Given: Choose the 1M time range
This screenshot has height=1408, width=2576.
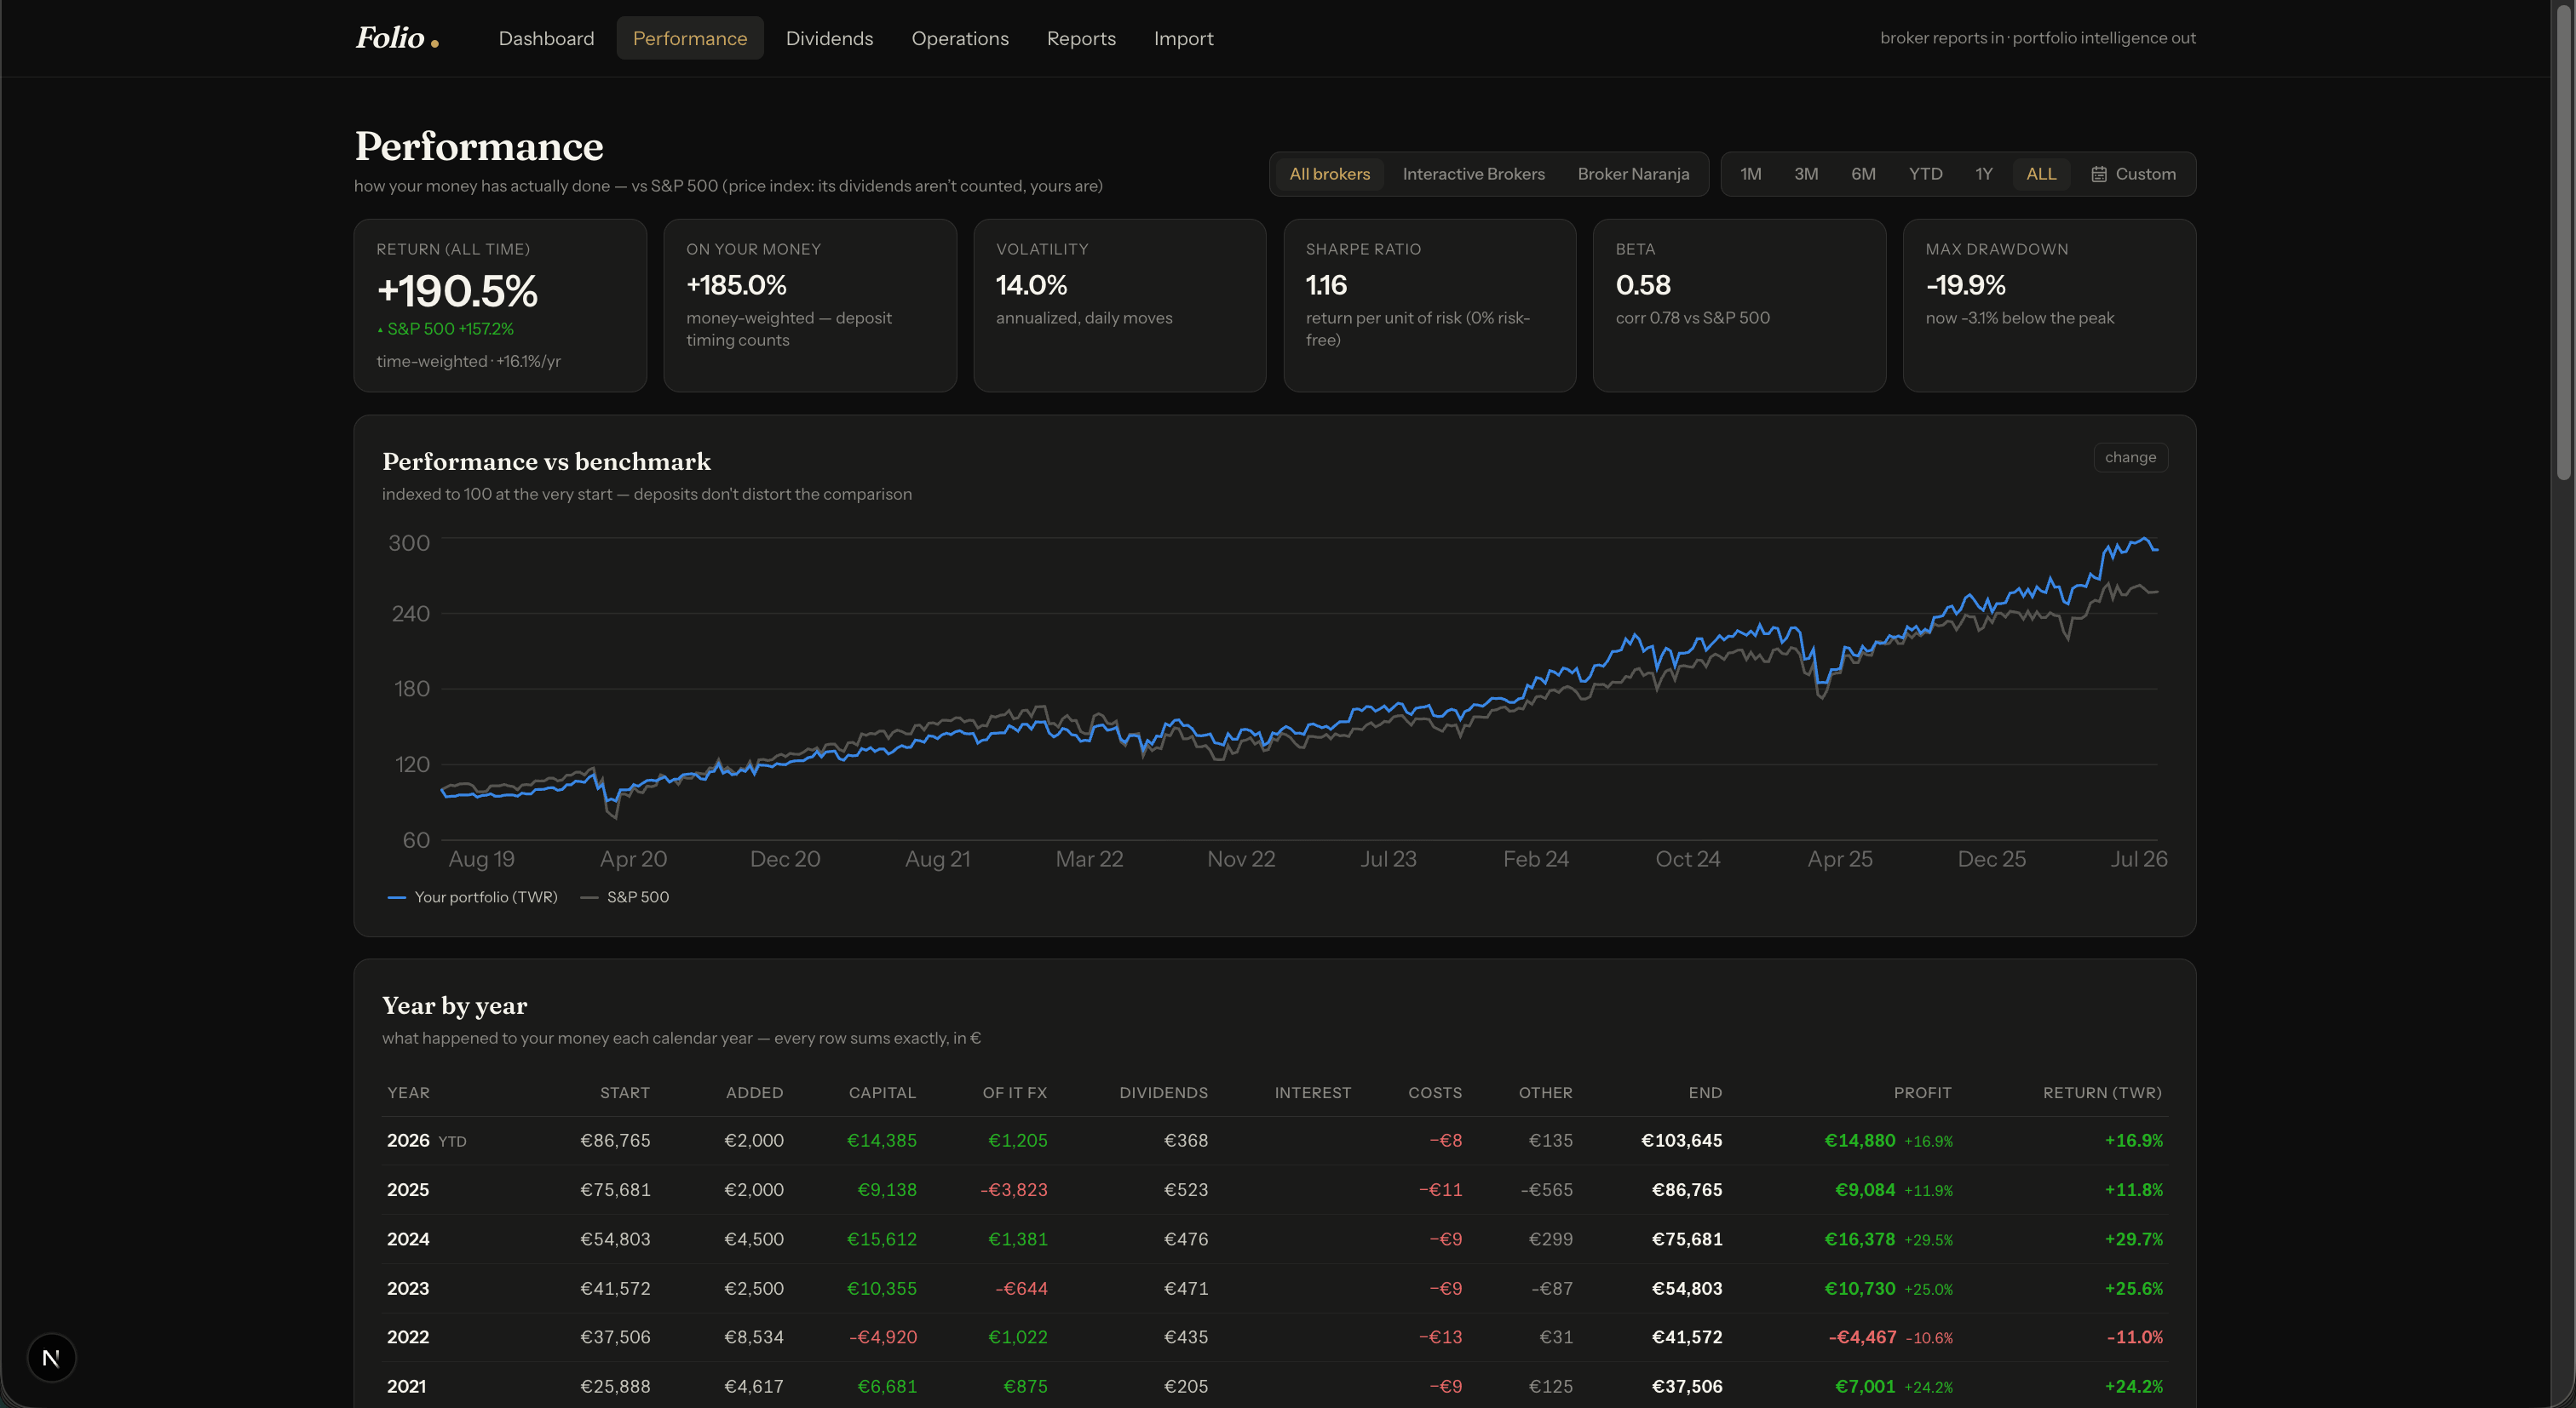Looking at the screenshot, I should click(x=1750, y=174).
